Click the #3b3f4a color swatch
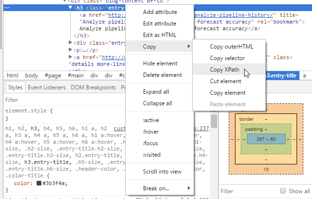Image resolution: width=312 pixels, height=199 pixels. tap(39, 183)
